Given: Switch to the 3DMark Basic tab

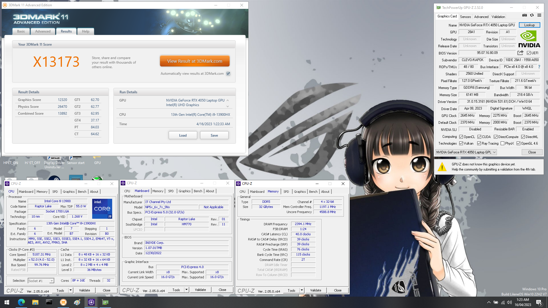Looking at the screenshot, I should click(x=21, y=31).
